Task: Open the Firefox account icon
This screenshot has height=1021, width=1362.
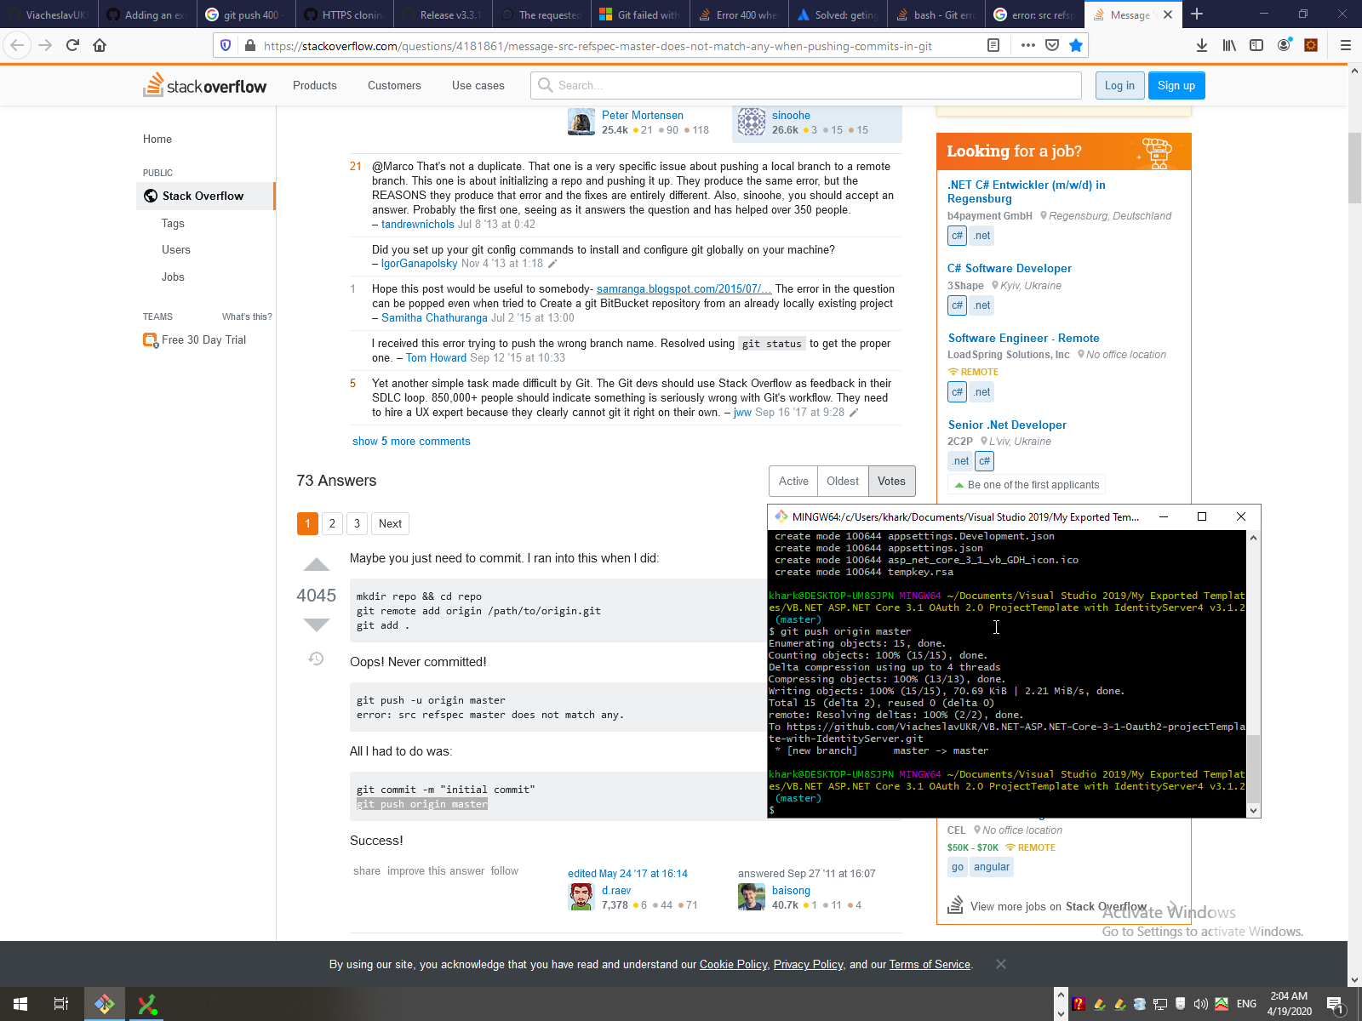Action: 1284,45
